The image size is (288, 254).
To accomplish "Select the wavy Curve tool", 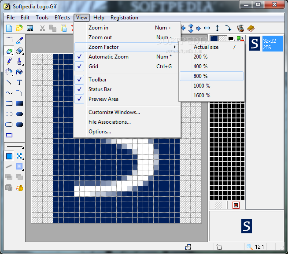I will pyautogui.click(x=9, y=93).
